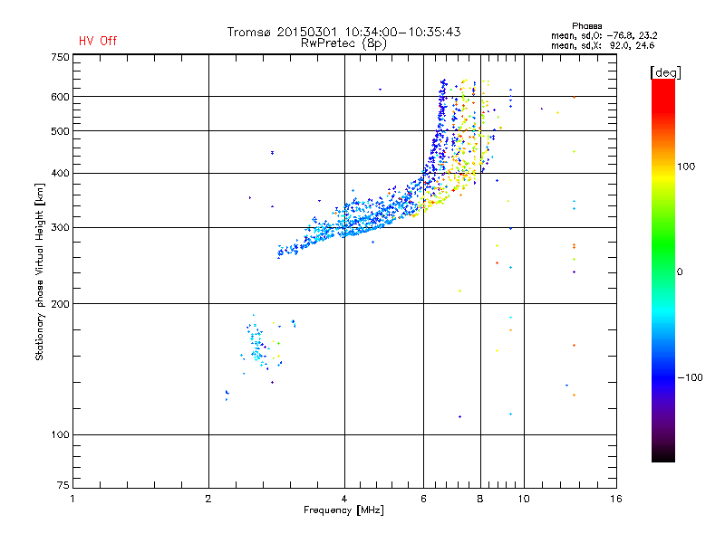
Task: Click the 2 MHz x-axis label
Action: pos(208,499)
